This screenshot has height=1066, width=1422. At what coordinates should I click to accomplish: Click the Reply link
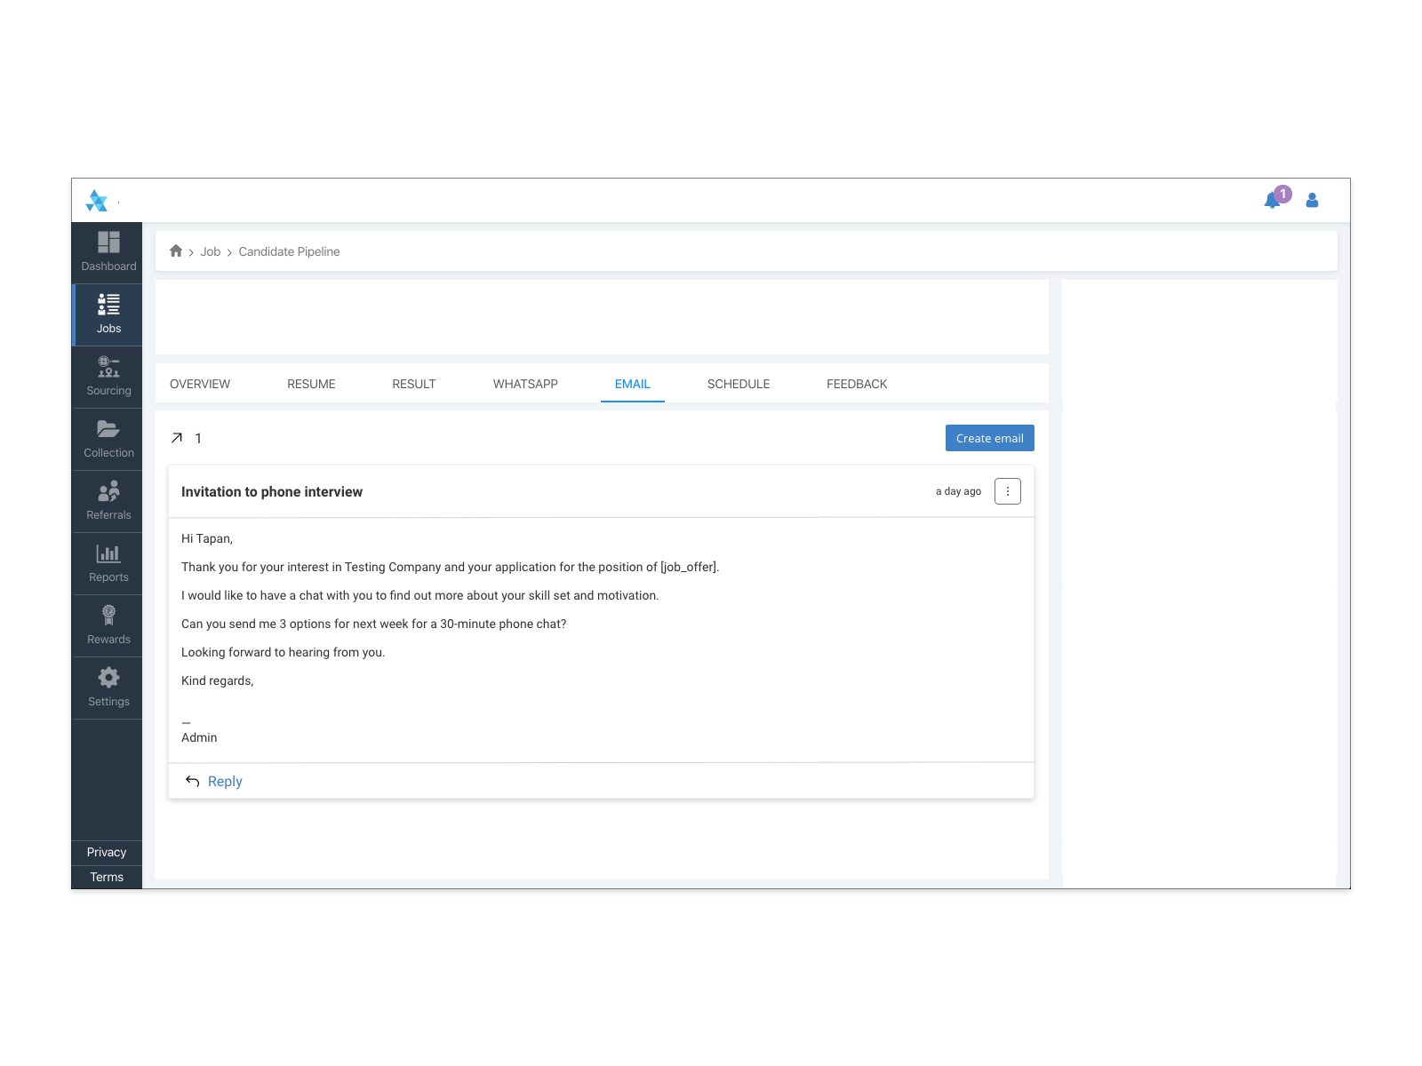224,782
